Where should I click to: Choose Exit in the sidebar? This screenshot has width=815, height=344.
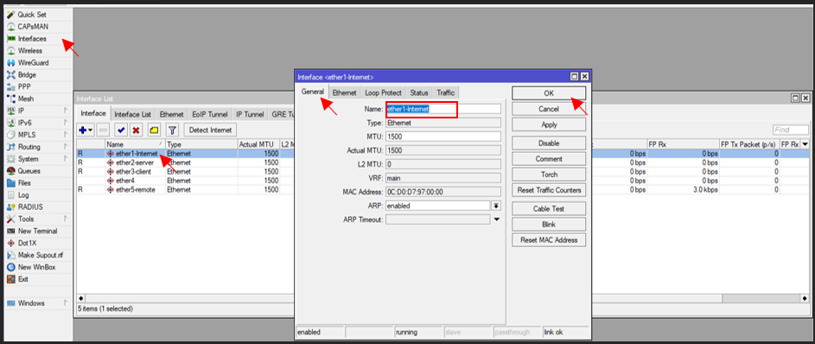click(x=22, y=279)
